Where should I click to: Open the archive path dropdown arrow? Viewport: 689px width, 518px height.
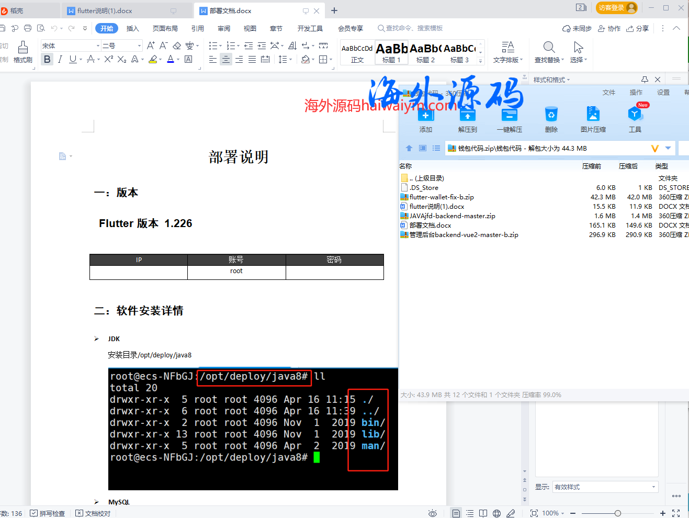pos(669,148)
